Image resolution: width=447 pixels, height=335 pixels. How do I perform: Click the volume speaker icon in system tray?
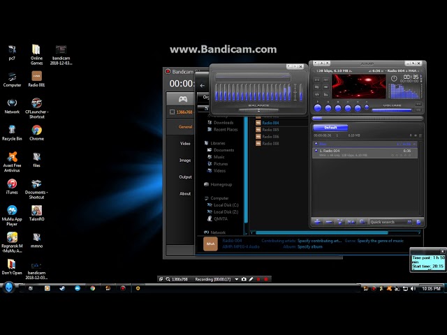413,288
